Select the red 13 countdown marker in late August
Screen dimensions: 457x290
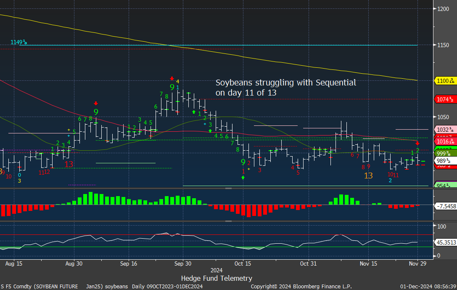(x=69, y=164)
